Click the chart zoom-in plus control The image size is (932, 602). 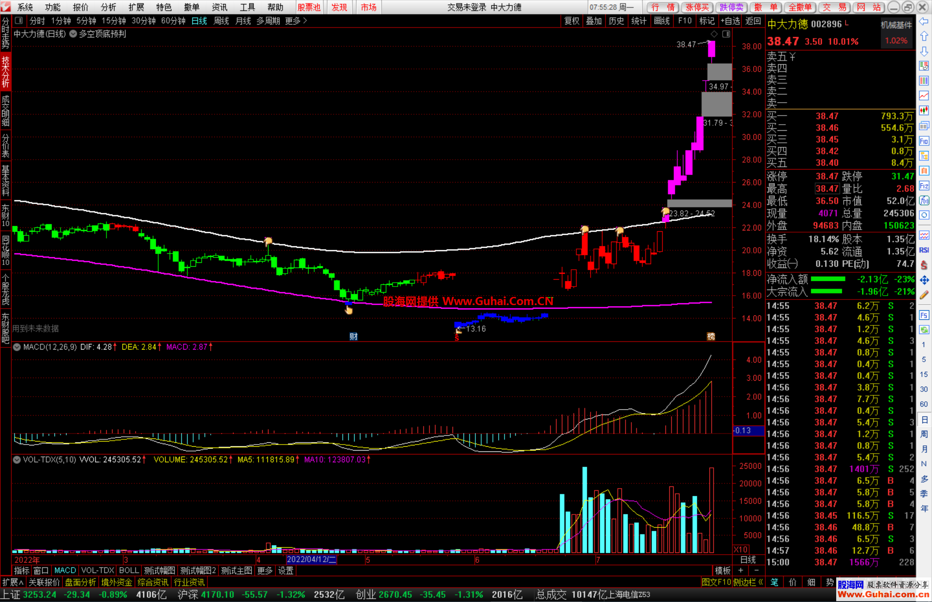point(740,570)
